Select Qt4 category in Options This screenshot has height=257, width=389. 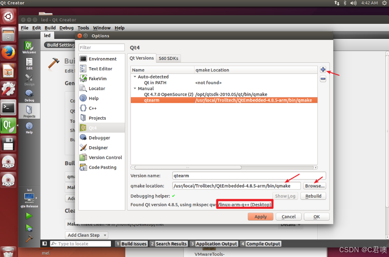102,128
